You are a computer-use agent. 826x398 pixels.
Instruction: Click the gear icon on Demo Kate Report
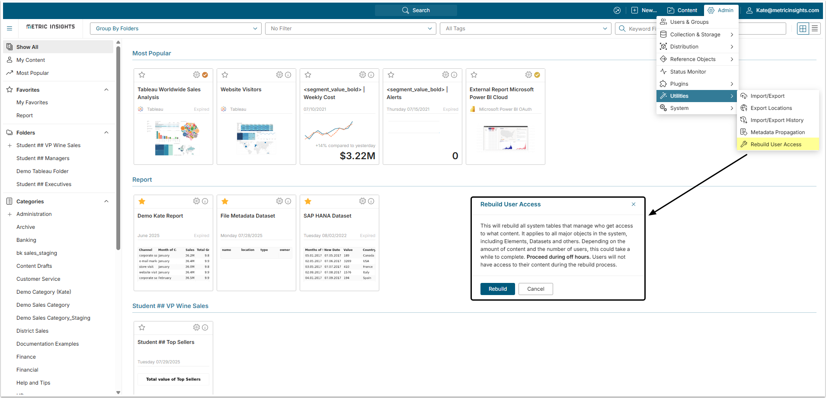196,201
